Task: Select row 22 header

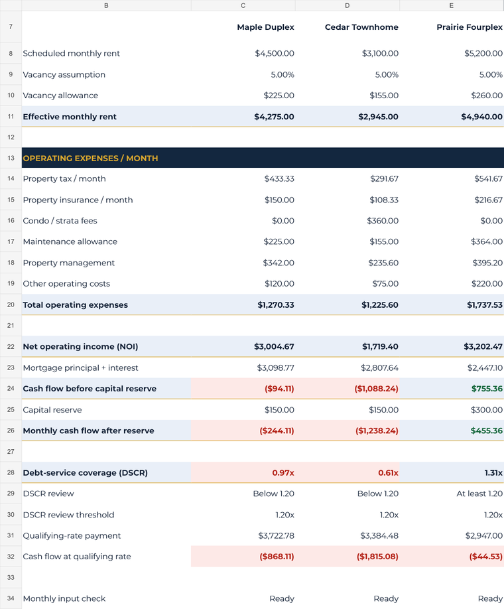Action: 11,346
